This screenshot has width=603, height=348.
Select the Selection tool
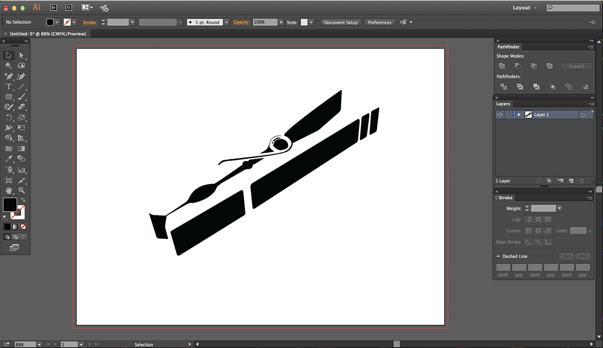(8, 55)
